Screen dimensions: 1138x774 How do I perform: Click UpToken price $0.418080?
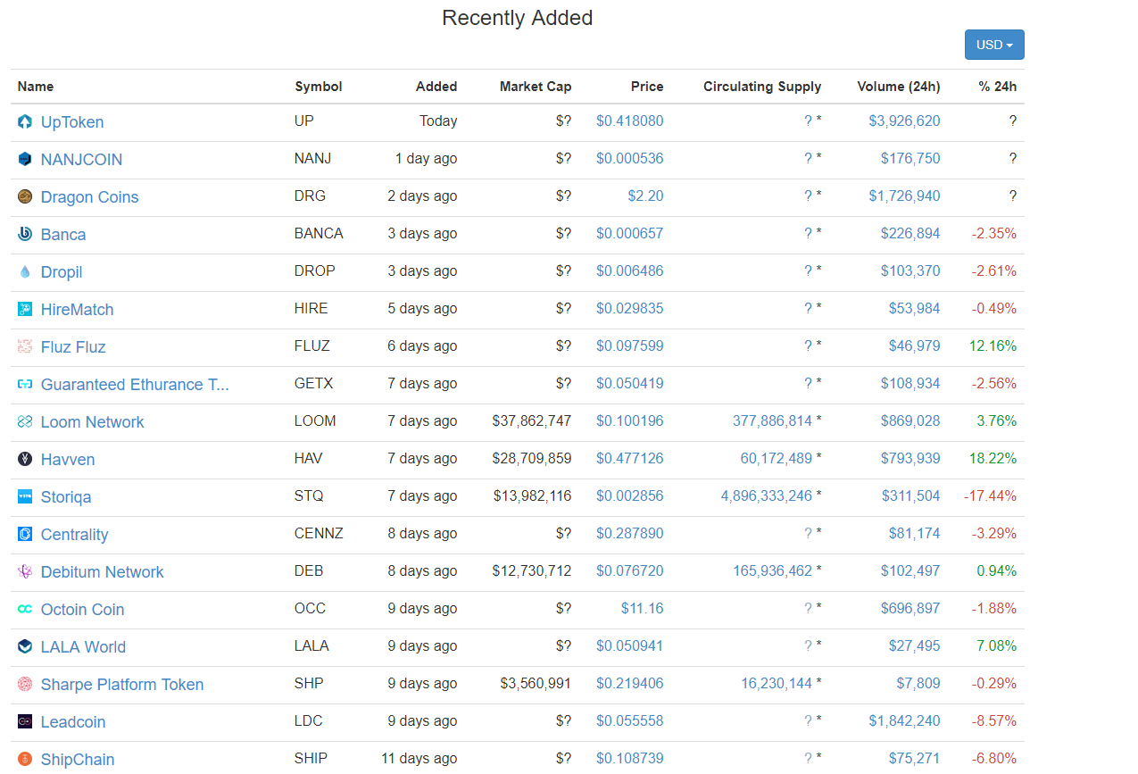[x=630, y=121]
